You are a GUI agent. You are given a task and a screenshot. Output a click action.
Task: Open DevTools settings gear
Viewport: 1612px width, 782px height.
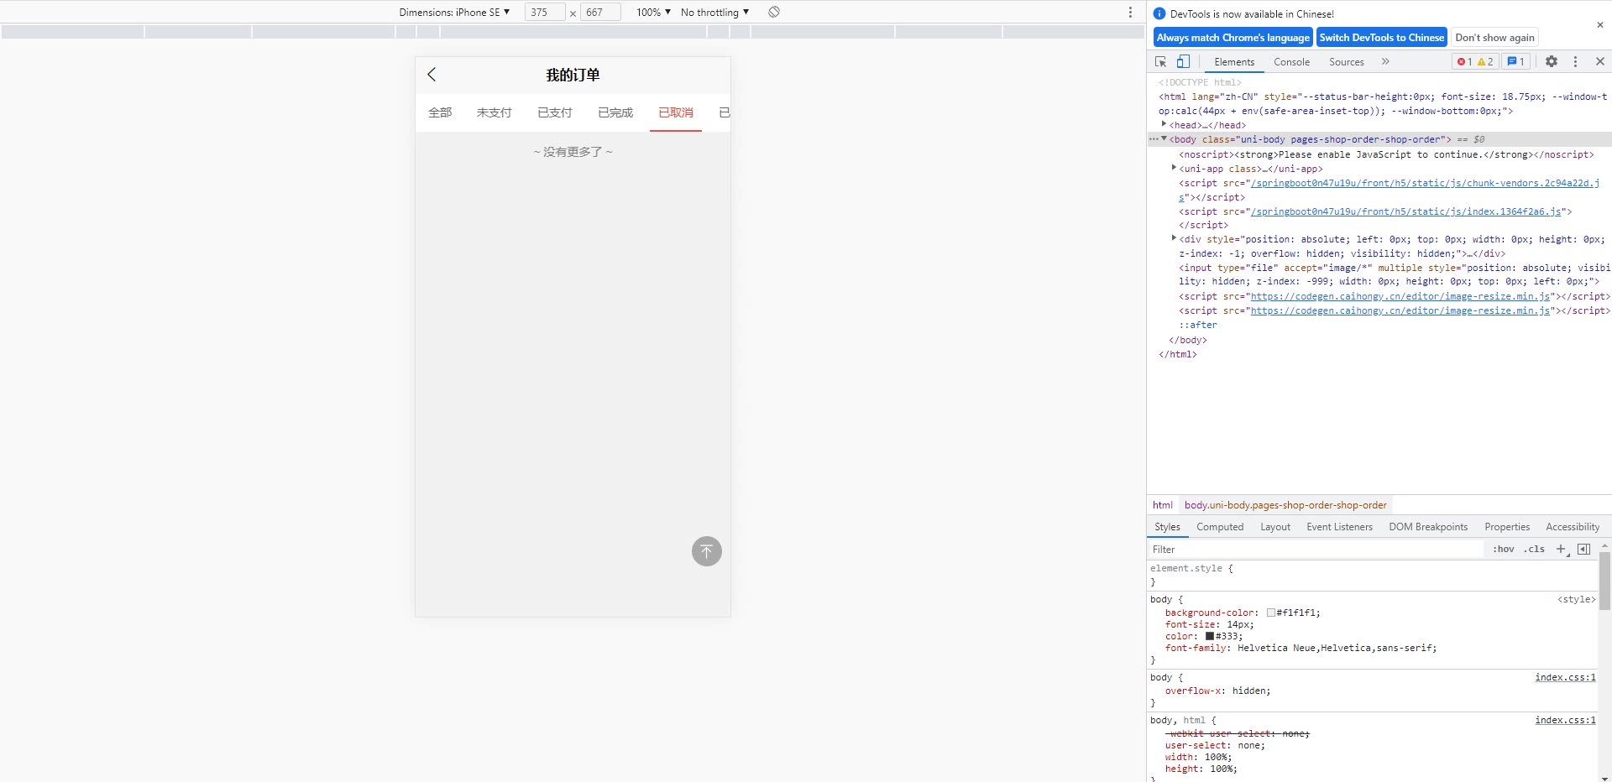pyautogui.click(x=1551, y=62)
